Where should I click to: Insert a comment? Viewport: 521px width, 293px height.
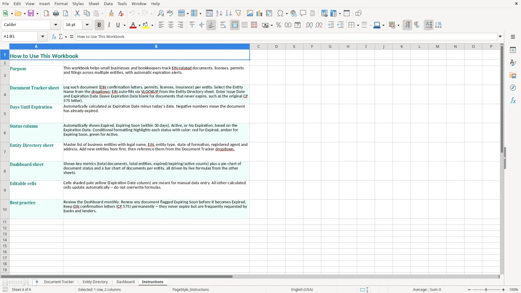point(303,13)
